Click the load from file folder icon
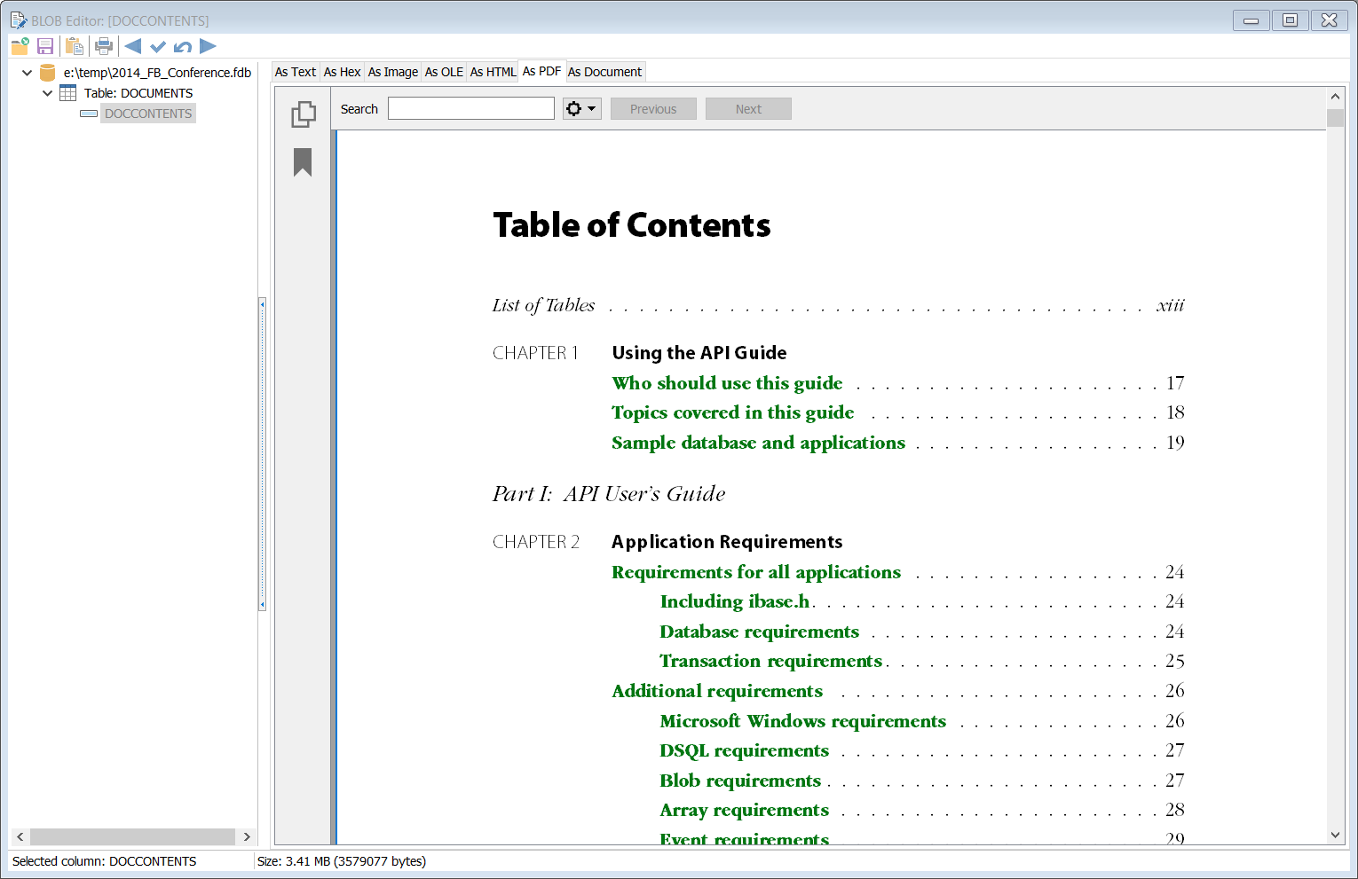Viewport: 1358px width, 879px height. 20,46
